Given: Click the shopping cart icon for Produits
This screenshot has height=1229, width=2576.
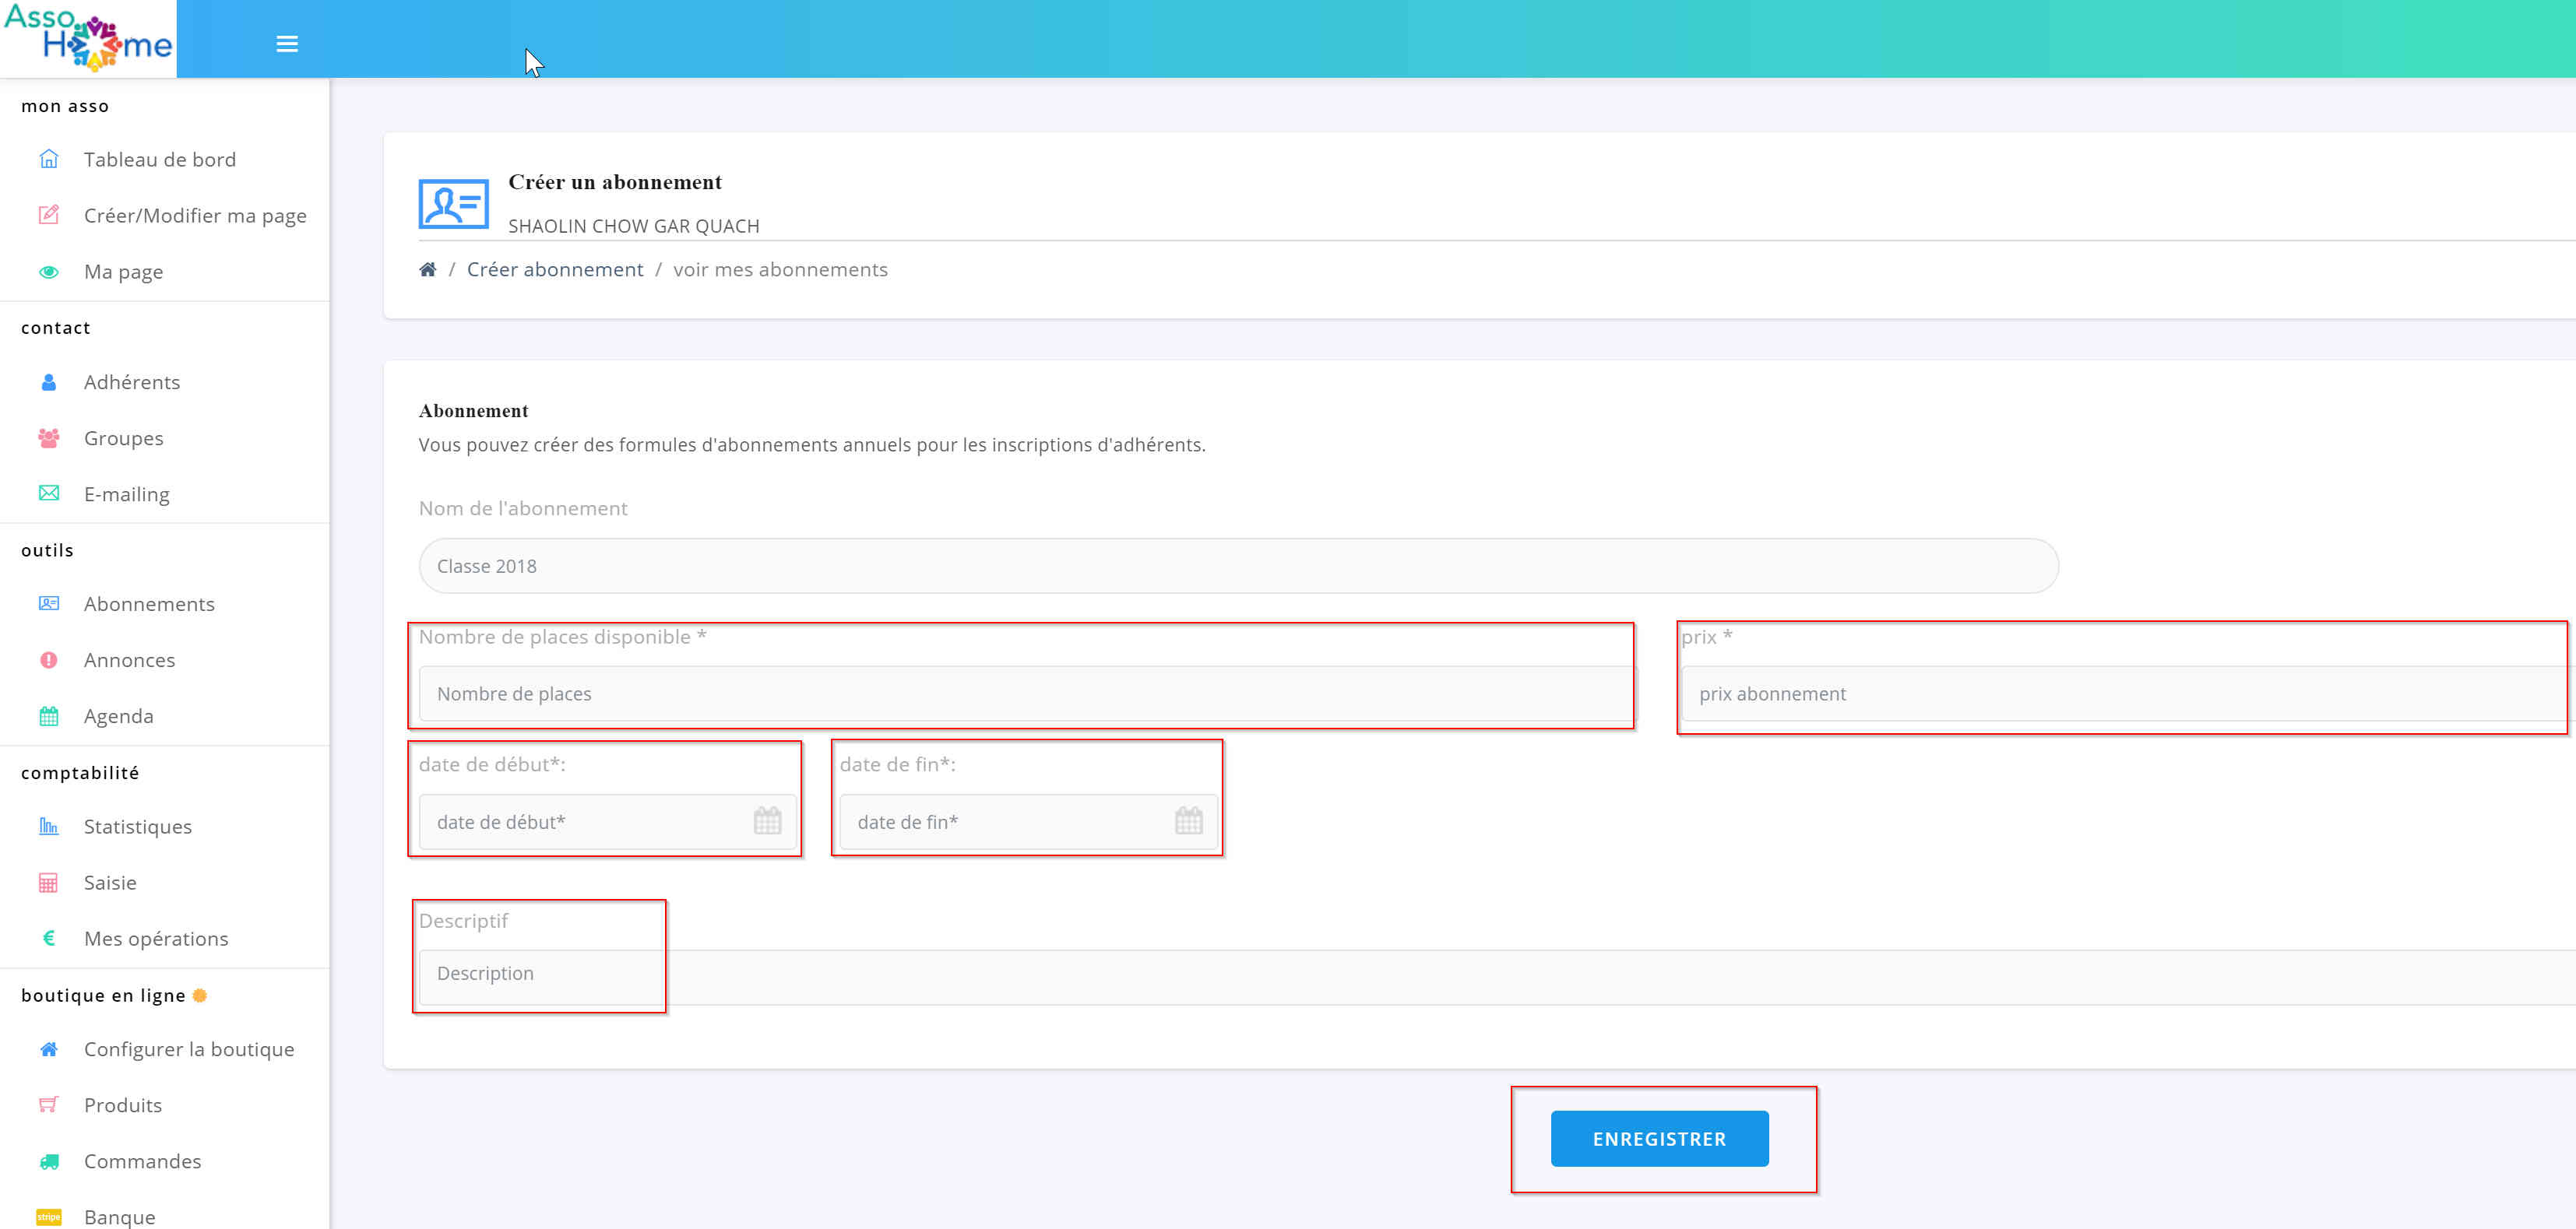Looking at the screenshot, I should (x=48, y=1104).
